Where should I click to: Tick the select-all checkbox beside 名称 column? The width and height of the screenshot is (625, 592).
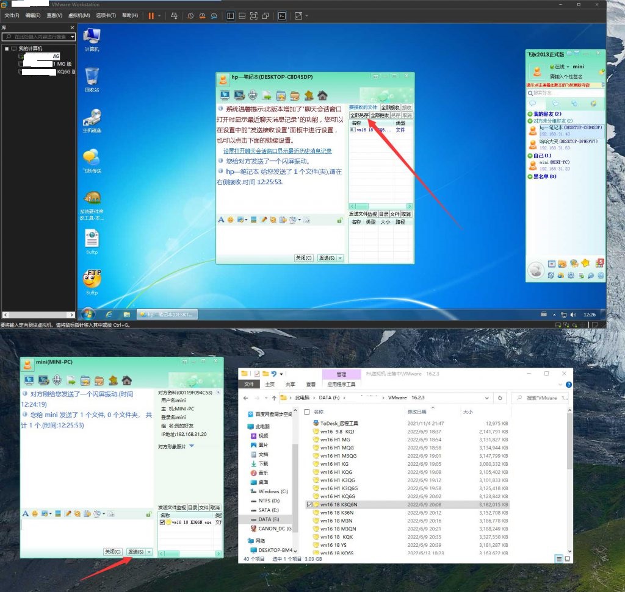[x=306, y=412]
